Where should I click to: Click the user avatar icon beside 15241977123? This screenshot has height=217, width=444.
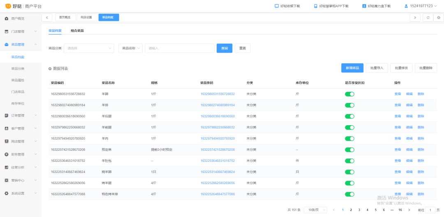[x=406, y=6]
